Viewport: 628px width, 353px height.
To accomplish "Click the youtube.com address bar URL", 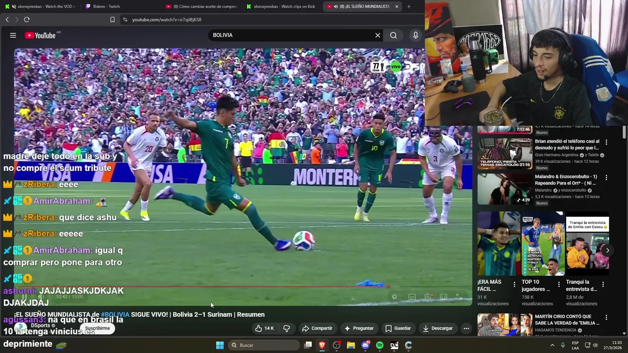I will tap(167, 20).
